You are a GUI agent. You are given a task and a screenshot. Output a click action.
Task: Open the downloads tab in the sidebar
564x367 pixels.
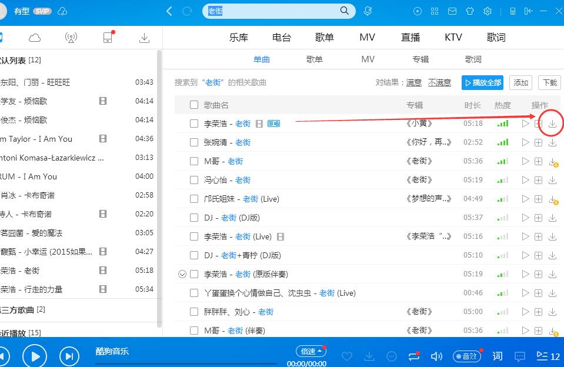144,38
